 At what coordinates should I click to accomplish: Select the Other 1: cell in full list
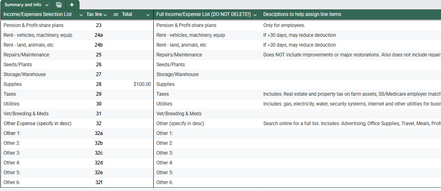[165, 133]
